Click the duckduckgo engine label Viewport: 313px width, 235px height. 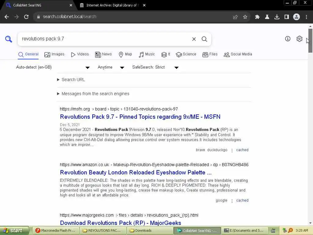(x=217, y=150)
